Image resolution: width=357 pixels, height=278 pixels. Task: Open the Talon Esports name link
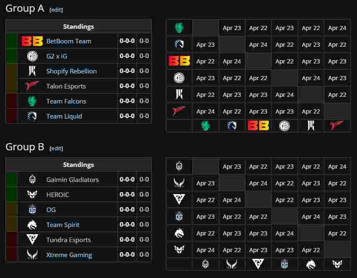(x=66, y=86)
